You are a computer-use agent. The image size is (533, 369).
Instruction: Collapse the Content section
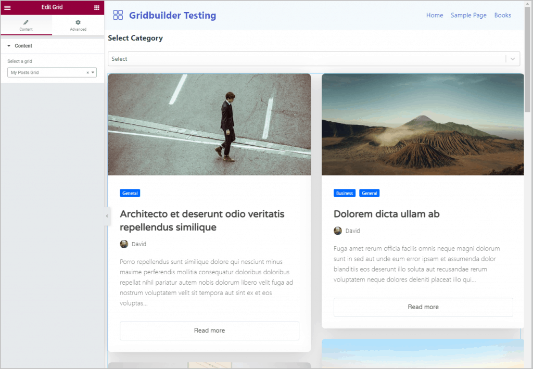pyautogui.click(x=9, y=46)
